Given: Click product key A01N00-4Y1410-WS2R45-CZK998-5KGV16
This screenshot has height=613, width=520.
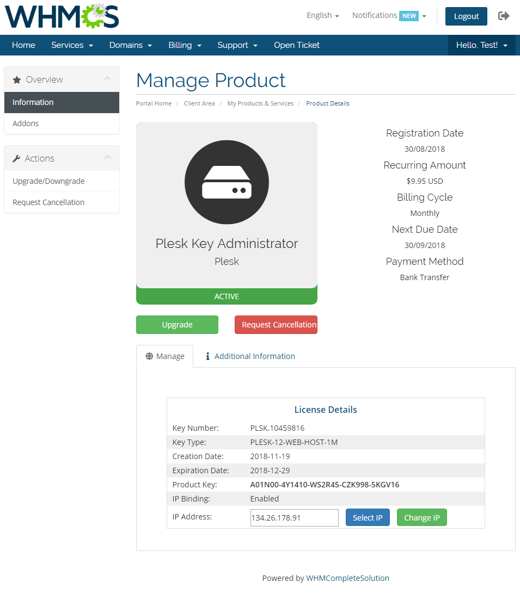Looking at the screenshot, I should [325, 485].
